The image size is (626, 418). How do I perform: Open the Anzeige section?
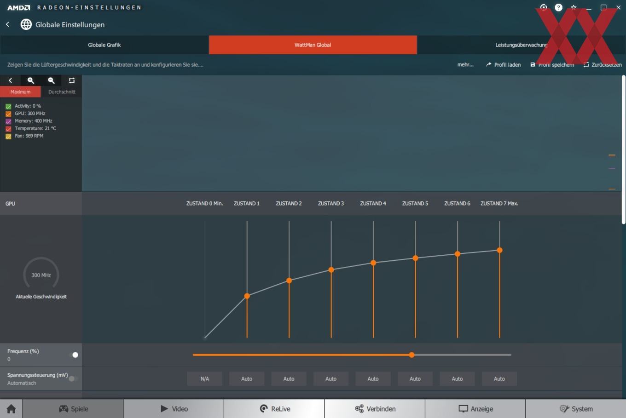pos(475,409)
